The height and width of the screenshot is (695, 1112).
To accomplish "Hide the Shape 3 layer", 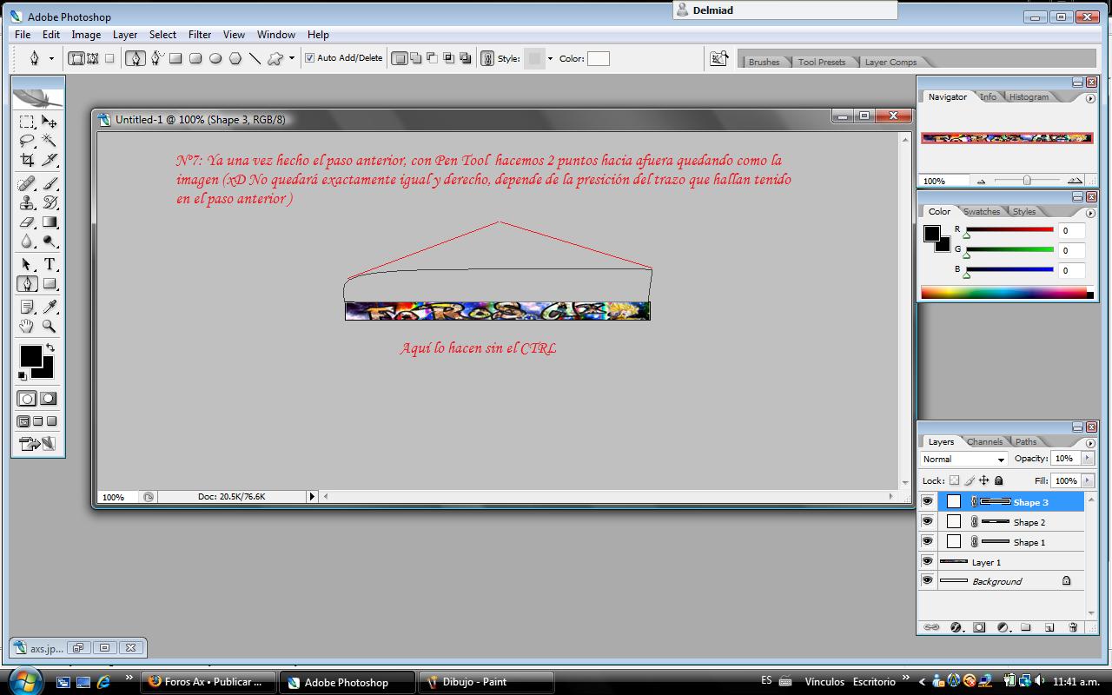I will click(x=927, y=501).
